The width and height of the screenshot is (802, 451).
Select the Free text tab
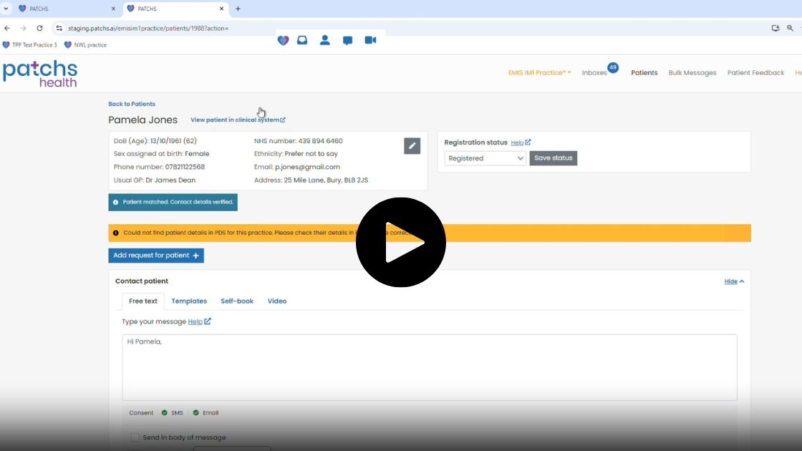[142, 301]
